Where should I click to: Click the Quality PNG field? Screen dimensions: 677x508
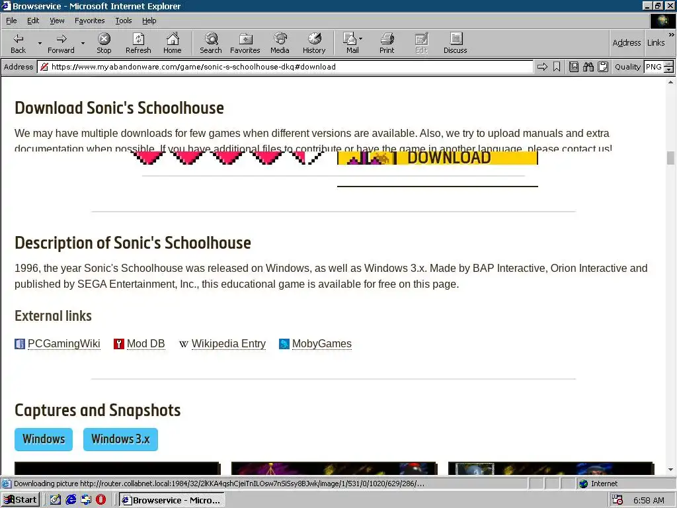[654, 67]
